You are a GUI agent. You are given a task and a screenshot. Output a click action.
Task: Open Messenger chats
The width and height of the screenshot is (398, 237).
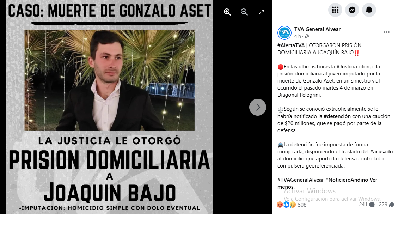pyautogui.click(x=352, y=10)
